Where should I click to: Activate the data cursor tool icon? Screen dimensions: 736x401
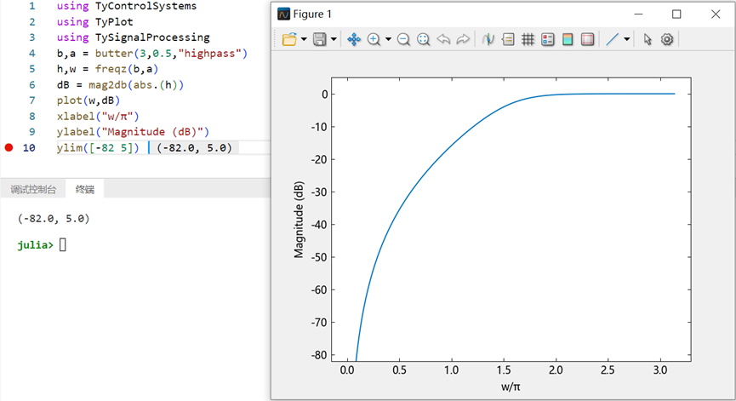pyautogui.click(x=488, y=39)
